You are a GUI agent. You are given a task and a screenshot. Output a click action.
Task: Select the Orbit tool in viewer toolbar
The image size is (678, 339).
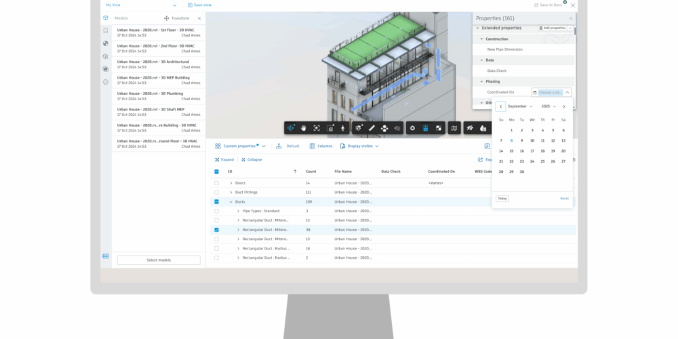coord(291,128)
